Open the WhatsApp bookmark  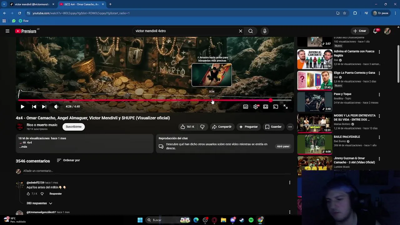14,21
